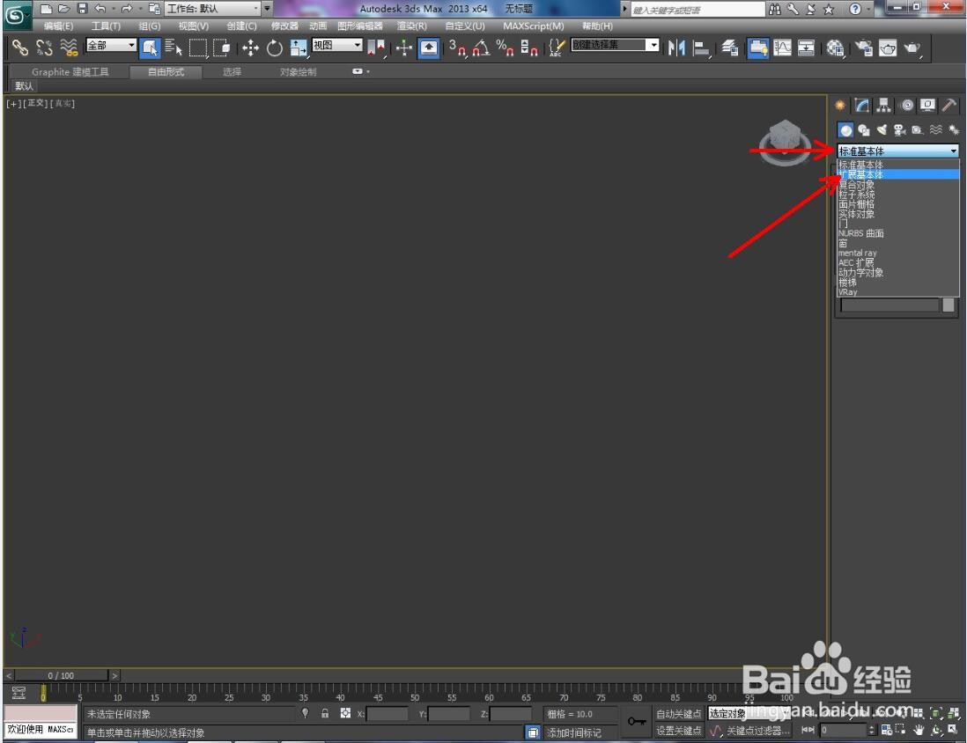Select NURBS 曲面 from the list
The height and width of the screenshot is (743, 967).
(897, 233)
